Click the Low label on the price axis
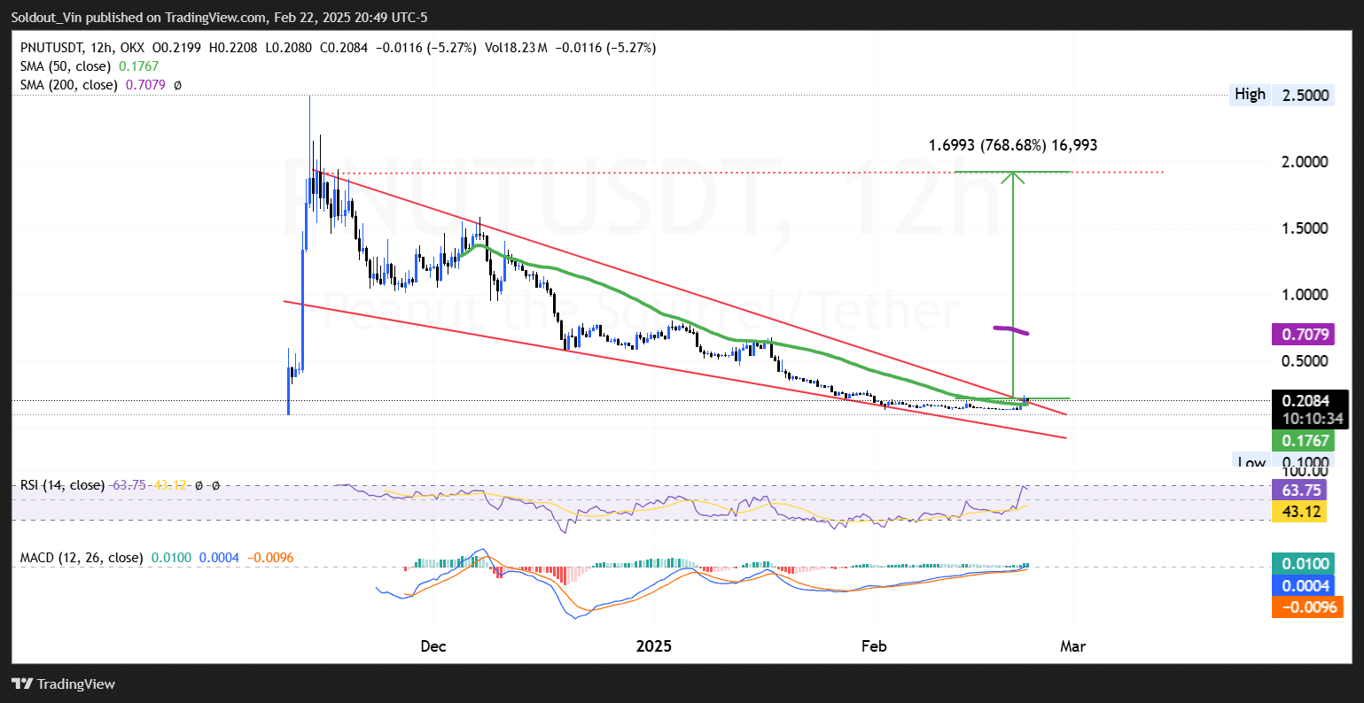 pyautogui.click(x=1250, y=463)
